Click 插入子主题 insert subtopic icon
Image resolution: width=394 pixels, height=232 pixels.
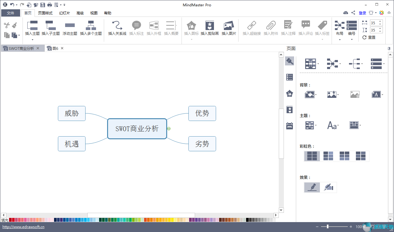click(51, 25)
